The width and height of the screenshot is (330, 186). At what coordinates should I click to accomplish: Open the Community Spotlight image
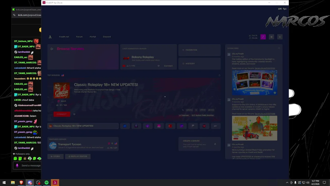[254, 82]
